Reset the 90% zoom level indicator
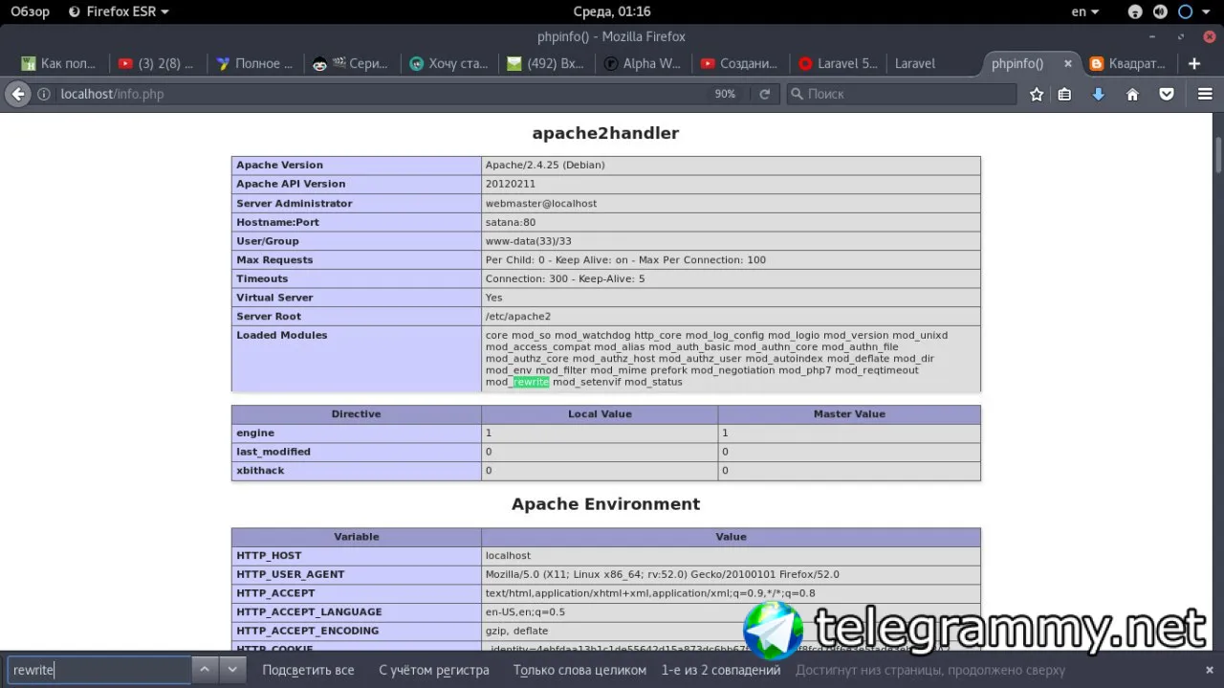This screenshot has height=688, width=1224. point(725,94)
